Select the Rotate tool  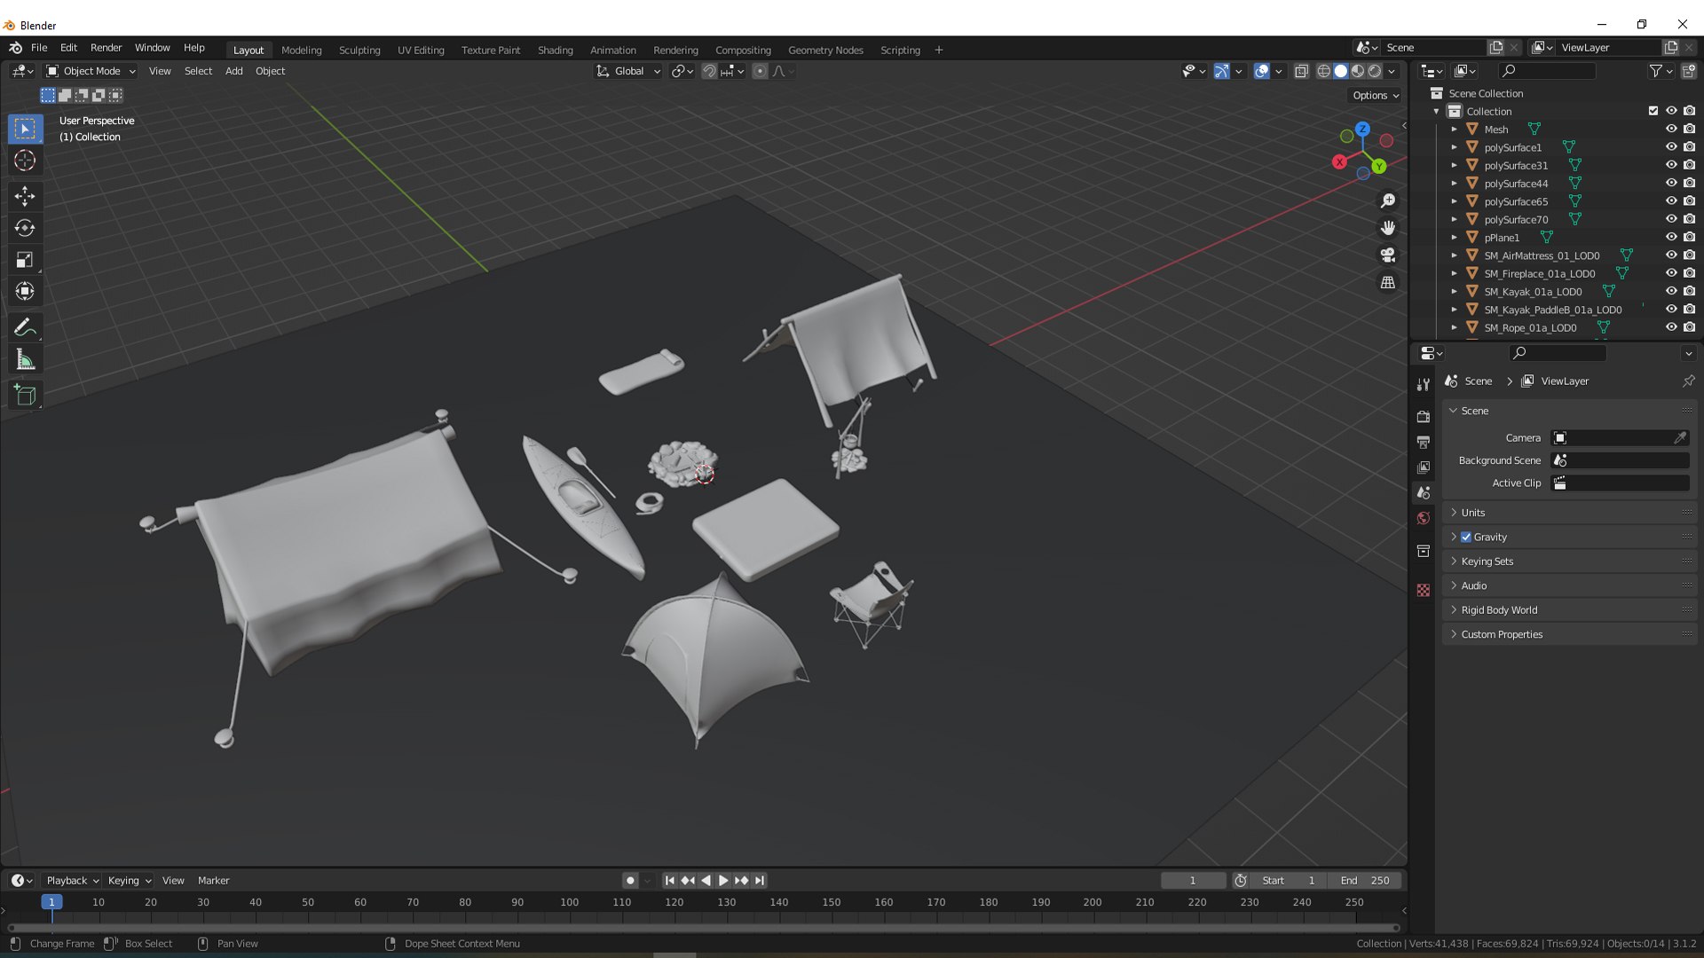click(25, 228)
